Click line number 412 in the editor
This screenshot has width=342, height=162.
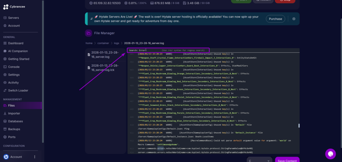coord(132,141)
